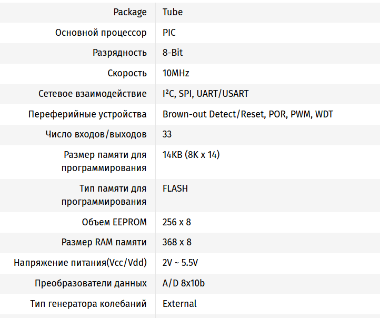
Task: Click the "External" oscillator type value
Action: point(179,304)
